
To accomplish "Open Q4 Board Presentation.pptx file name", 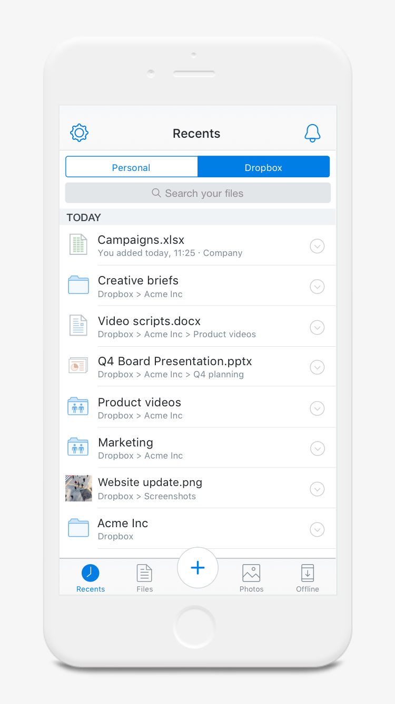I will [x=175, y=361].
